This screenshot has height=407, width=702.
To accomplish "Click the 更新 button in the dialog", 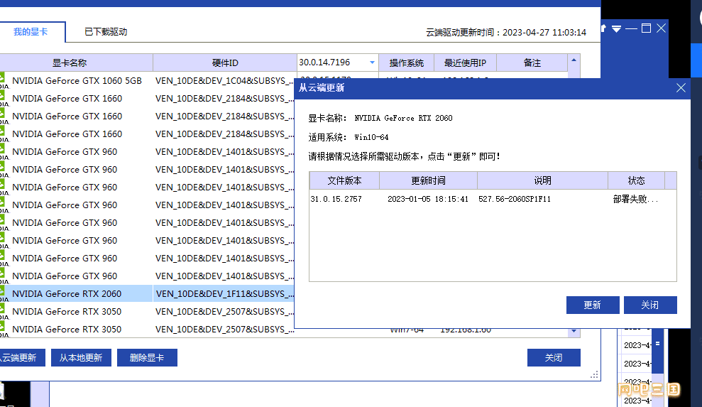I will pyautogui.click(x=592, y=305).
